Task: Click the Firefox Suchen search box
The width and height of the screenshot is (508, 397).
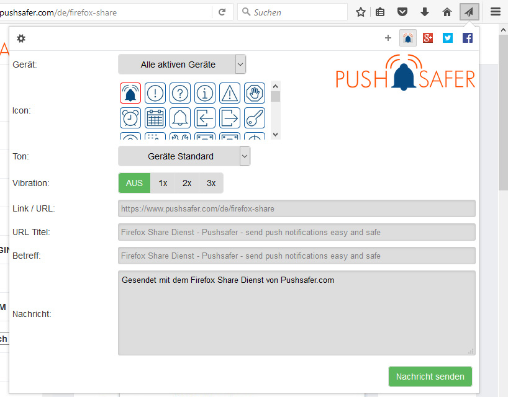Action: tap(293, 12)
